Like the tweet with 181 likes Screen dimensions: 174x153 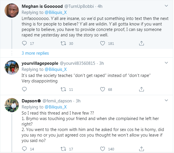102,43
